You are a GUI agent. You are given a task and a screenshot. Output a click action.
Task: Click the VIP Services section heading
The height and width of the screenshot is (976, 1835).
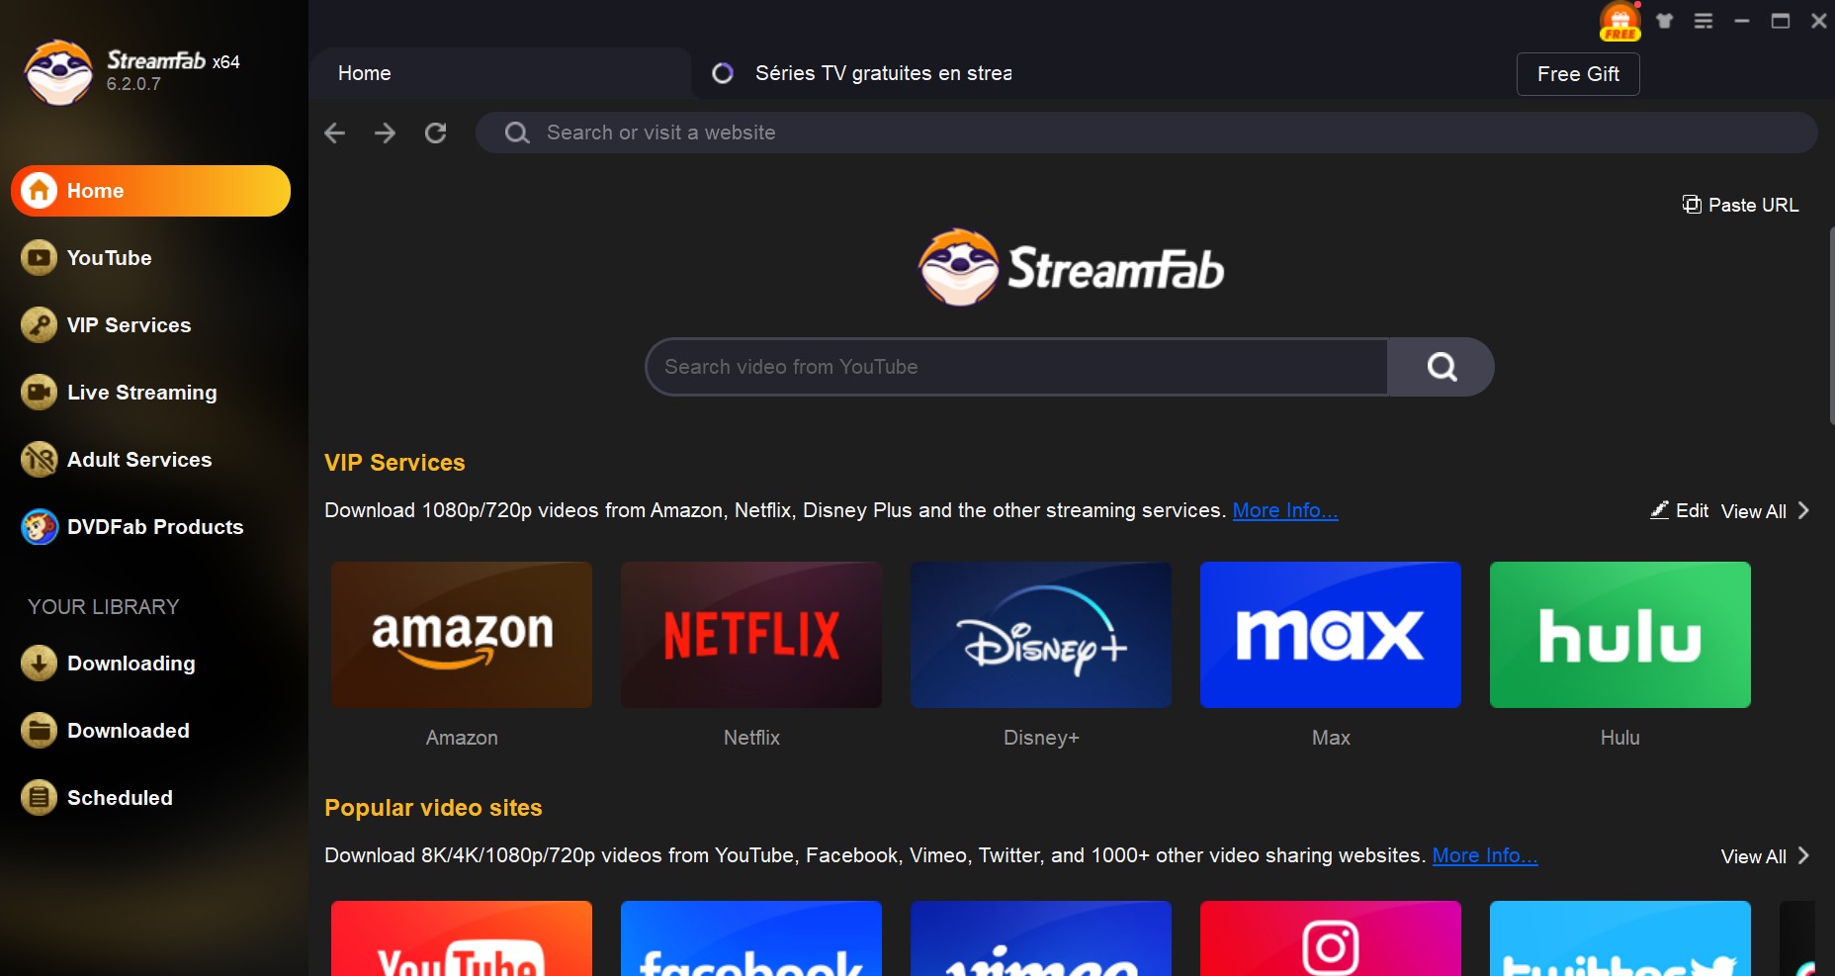394,463
